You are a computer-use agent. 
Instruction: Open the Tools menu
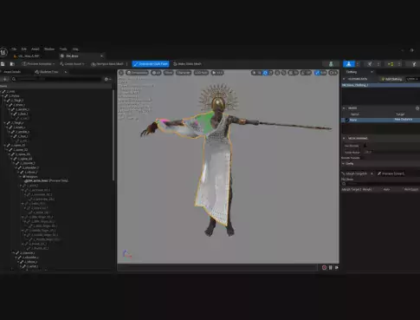pyautogui.click(x=63, y=49)
